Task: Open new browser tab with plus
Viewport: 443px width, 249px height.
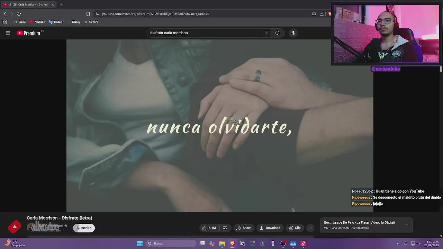Action: [x=61, y=4]
